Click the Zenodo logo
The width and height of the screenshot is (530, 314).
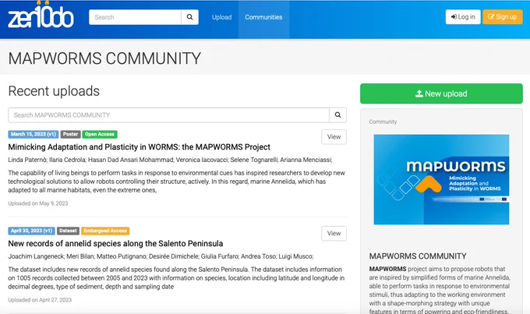click(41, 16)
